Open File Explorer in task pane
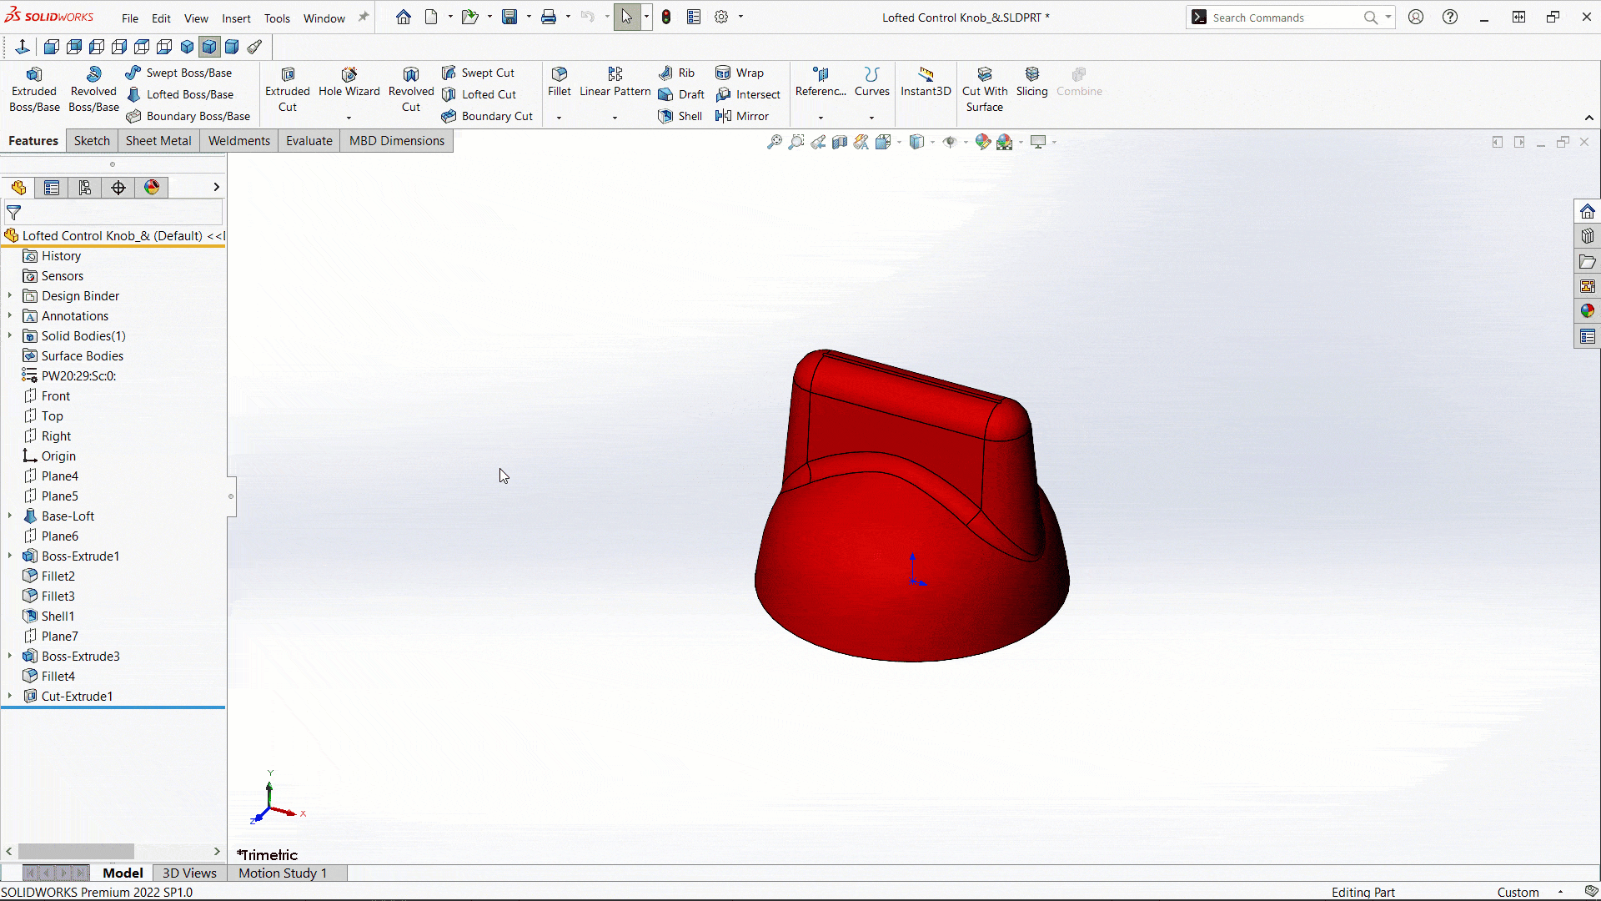The width and height of the screenshot is (1601, 901). [x=1588, y=261]
